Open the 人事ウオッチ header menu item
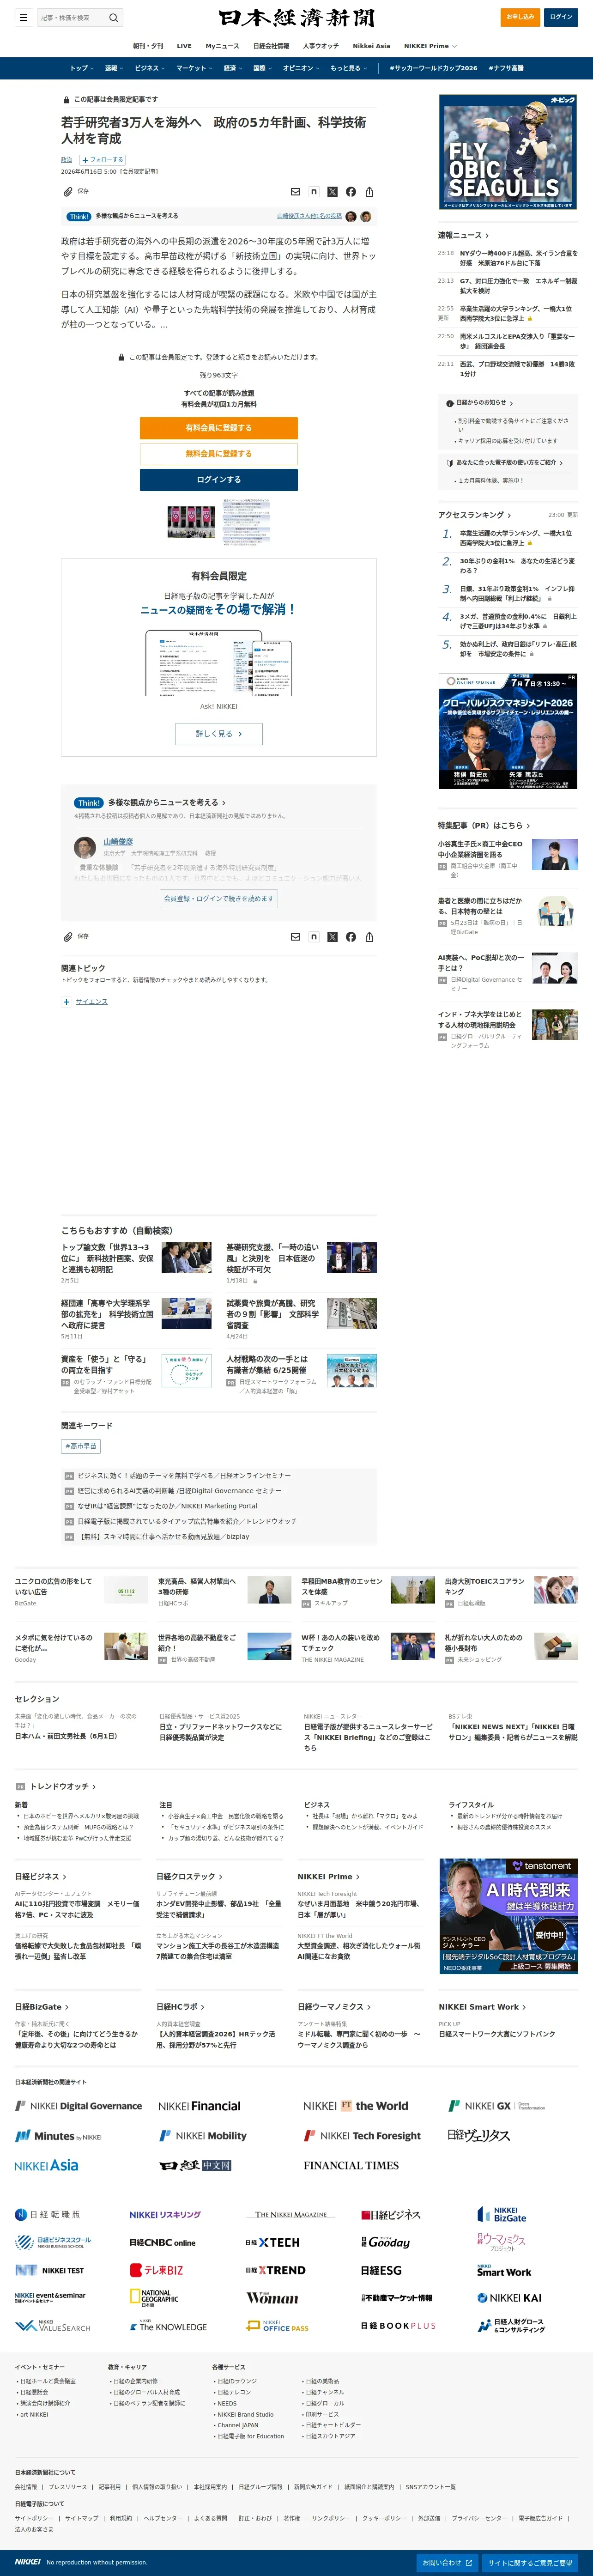The image size is (593, 2576). 321,46
